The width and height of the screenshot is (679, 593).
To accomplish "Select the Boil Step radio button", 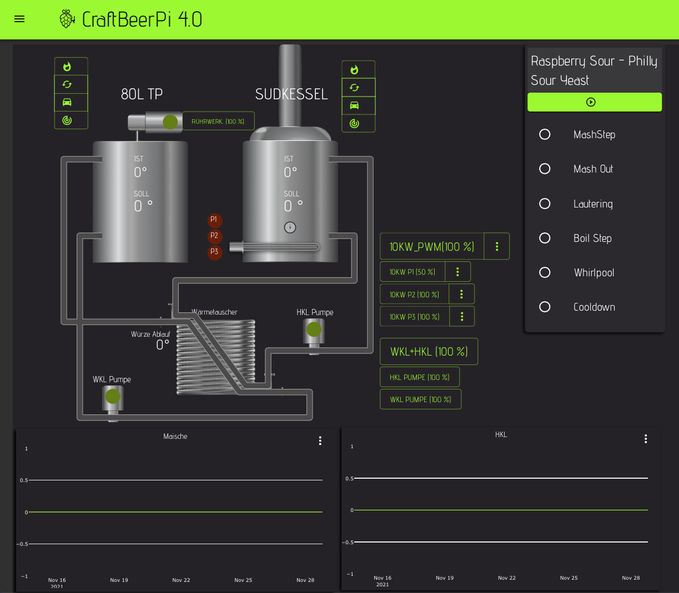I will point(545,238).
